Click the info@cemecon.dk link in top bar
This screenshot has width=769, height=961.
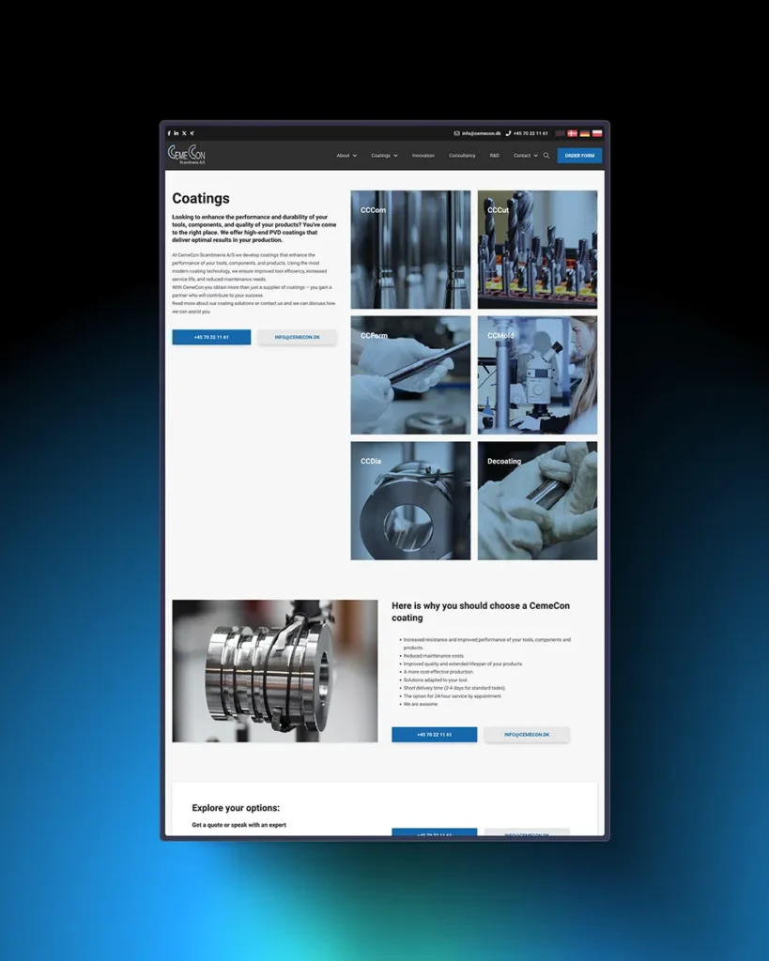click(x=481, y=133)
